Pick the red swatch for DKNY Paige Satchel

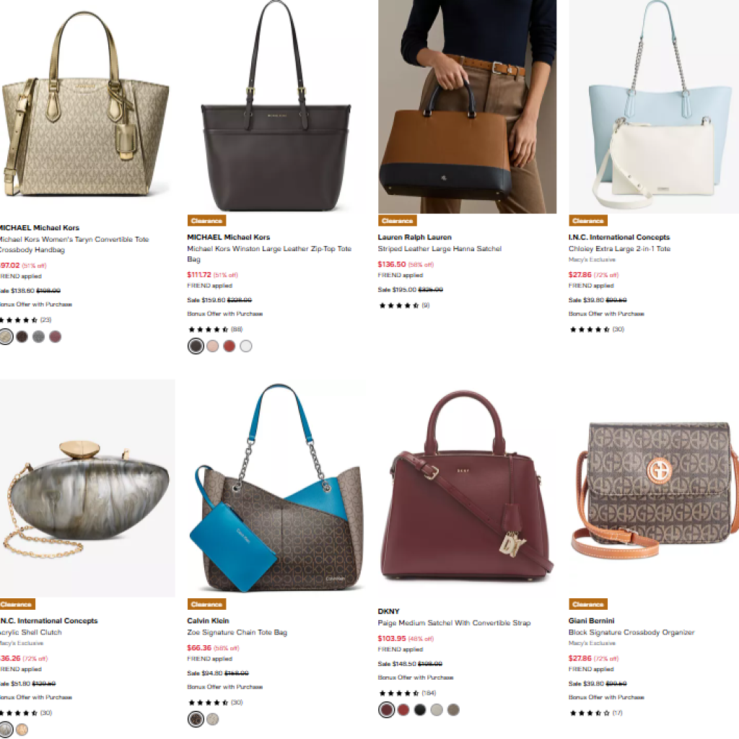tap(403, 710)
